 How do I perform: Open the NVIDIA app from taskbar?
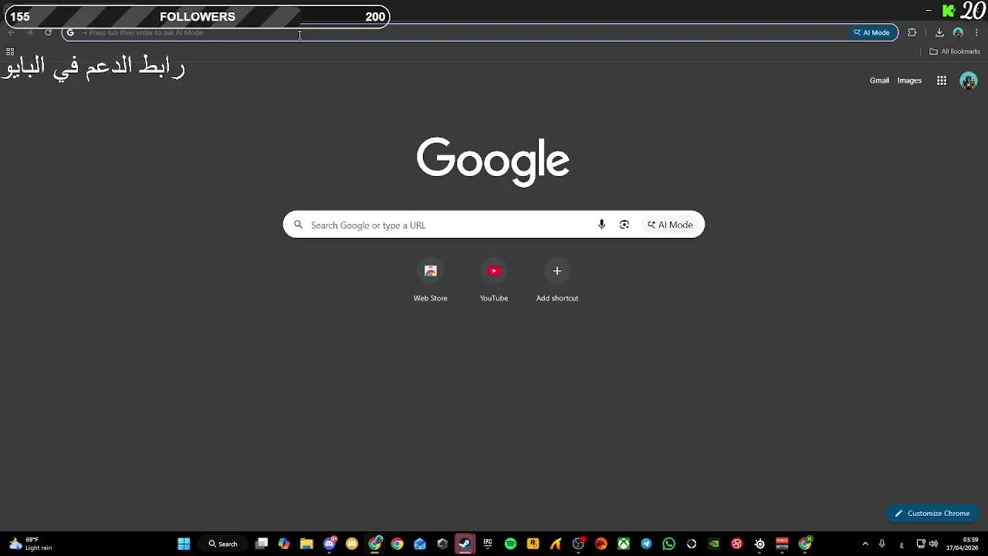click(x=714, y=544)
